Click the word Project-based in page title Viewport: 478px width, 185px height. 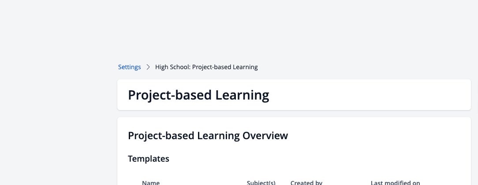tap(170, 95)
